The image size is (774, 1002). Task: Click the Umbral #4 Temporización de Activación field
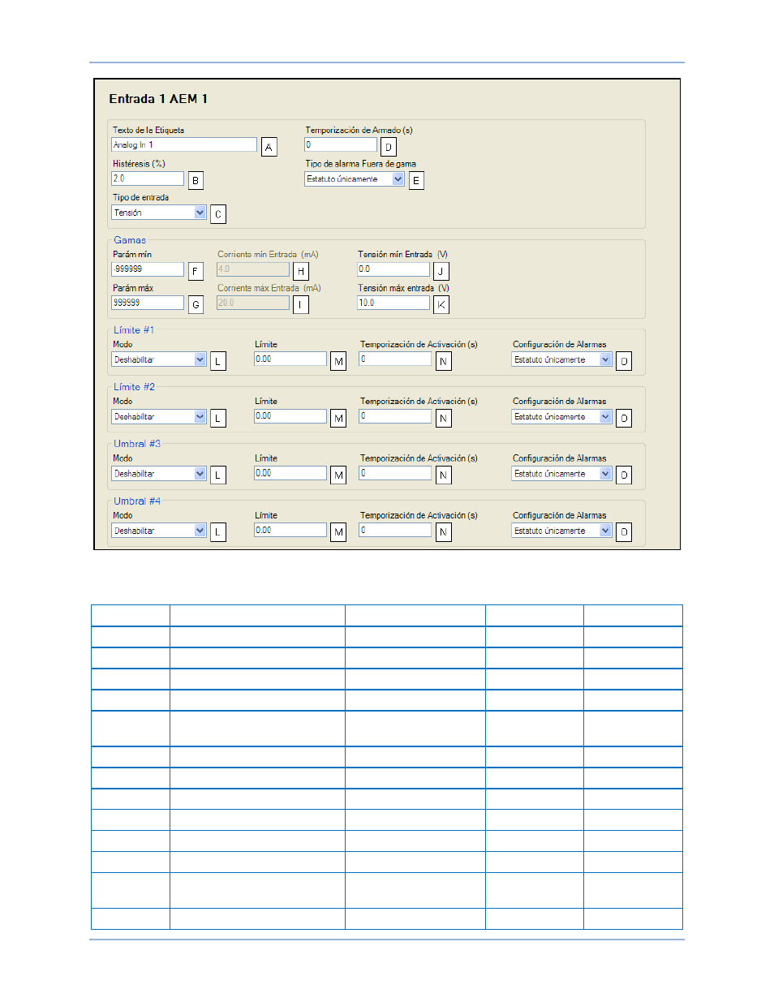[396, 530]
